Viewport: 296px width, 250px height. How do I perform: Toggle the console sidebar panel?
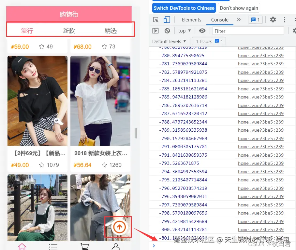pos(155,31)
